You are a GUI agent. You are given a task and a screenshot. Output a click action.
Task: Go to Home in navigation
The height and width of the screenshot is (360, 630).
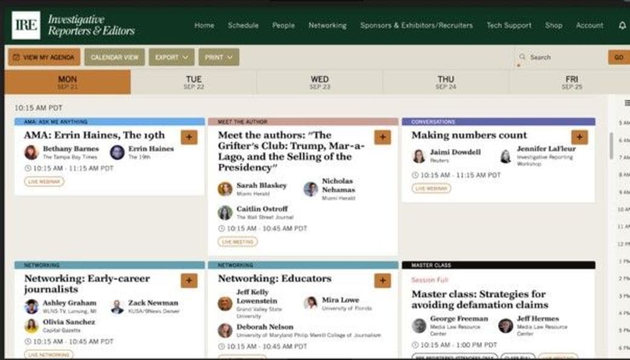coord(205,25)
